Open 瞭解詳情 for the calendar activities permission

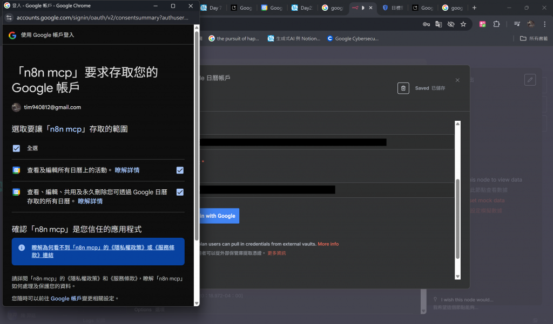click(127, 170)
